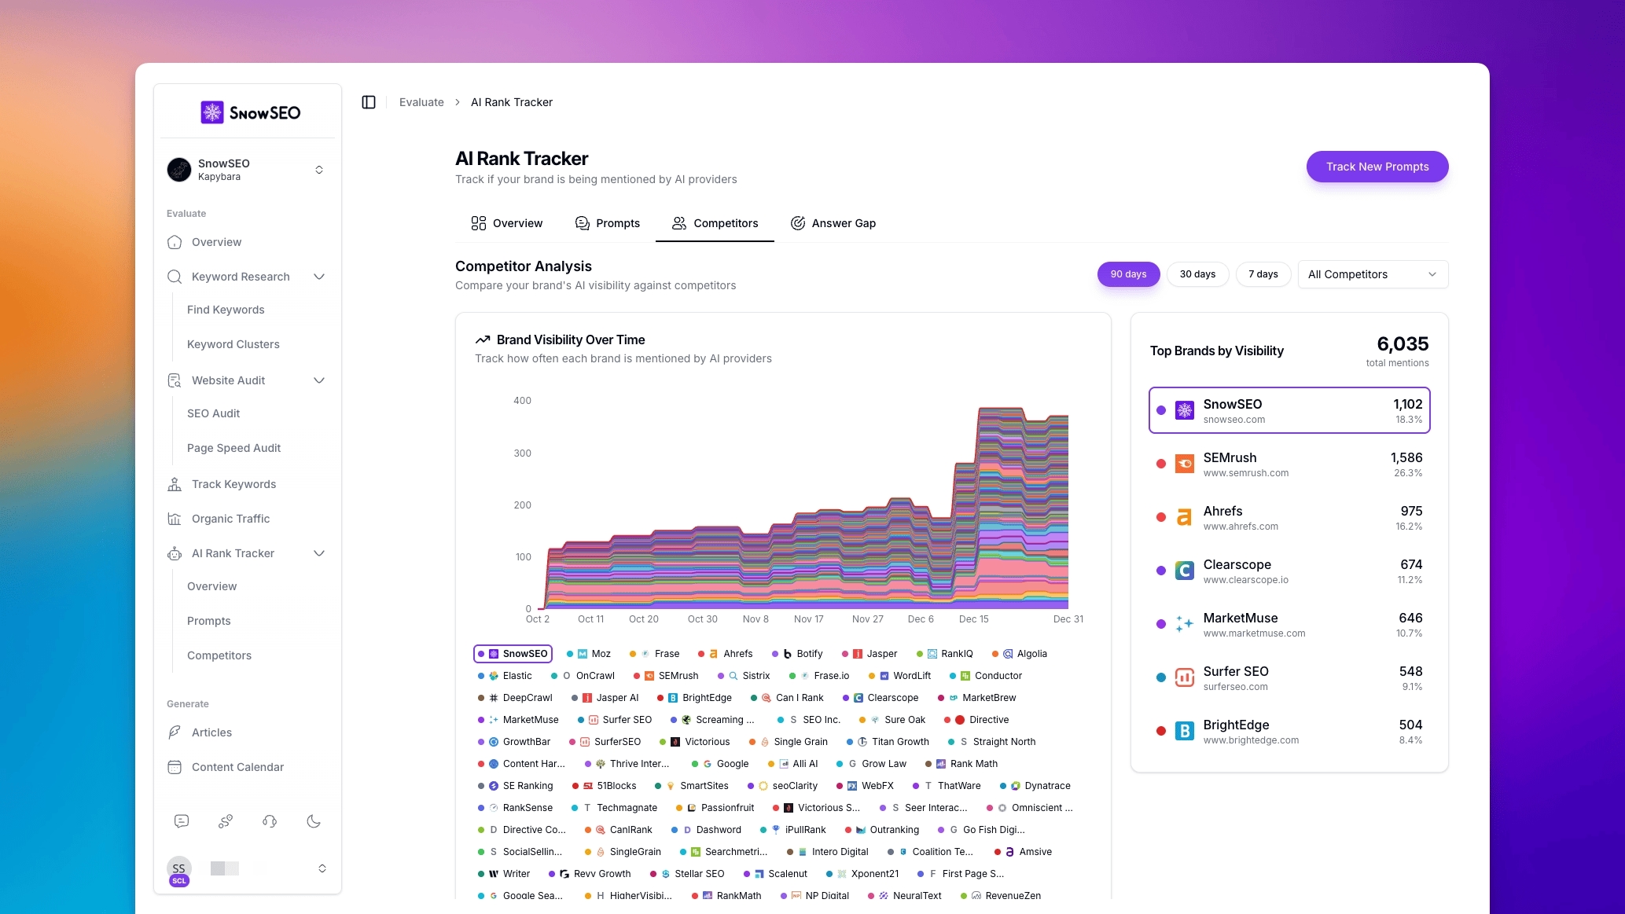Expand the workspace switcher for SnowSEO Kapybara
Image resolution: width=1625 pixels, height=914 pixels.
(x=319, y=169)
